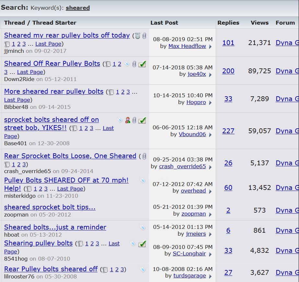Click go-to-last-post arrow beside Hogpro
This screenshot has width=299, height=282.
210,103
